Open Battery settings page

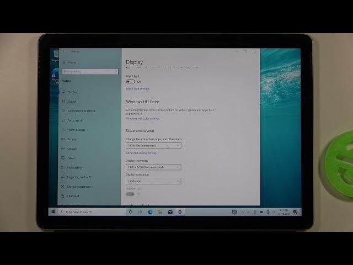pos(72,139)
